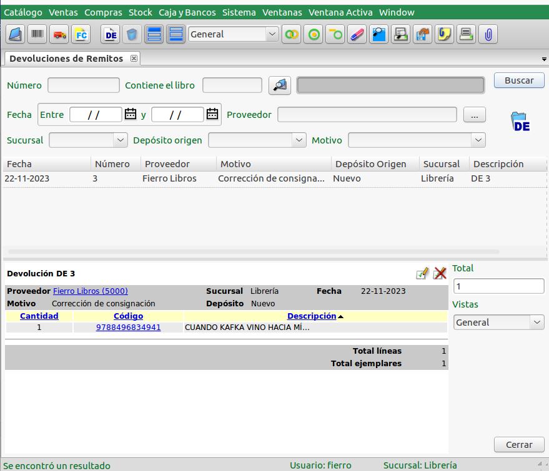This screenshot has height=471, width=549.
Task: Open the Fierro Libros (5000) provider link
Action: pos(91,291)
